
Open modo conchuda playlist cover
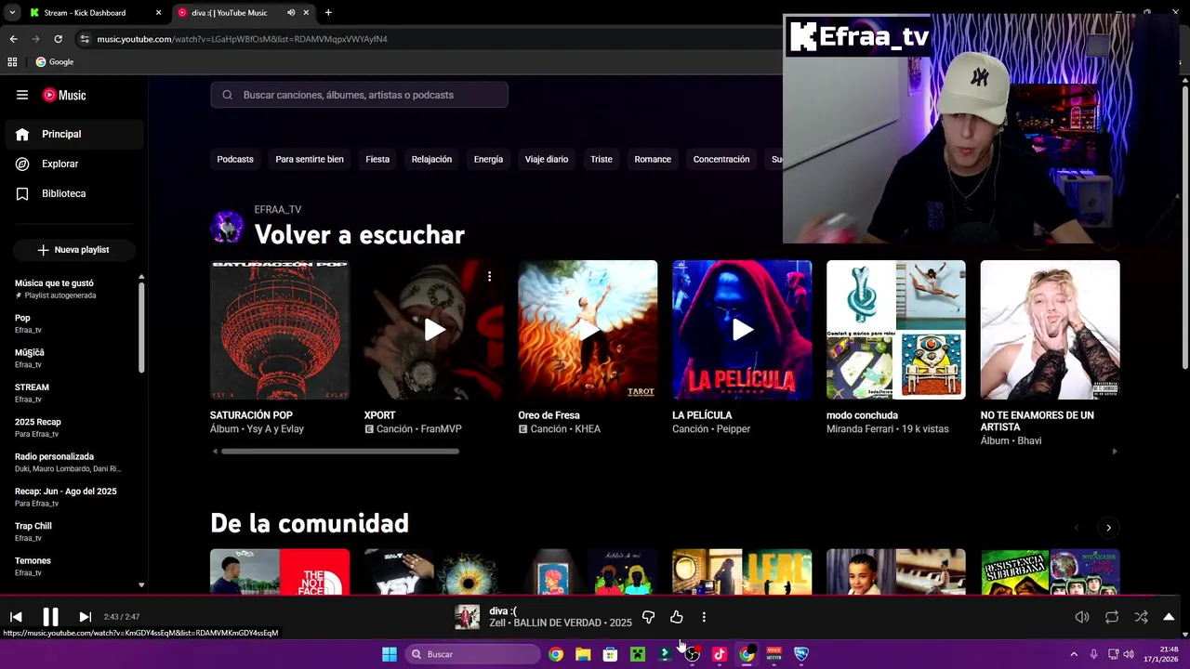coord(896,330)
